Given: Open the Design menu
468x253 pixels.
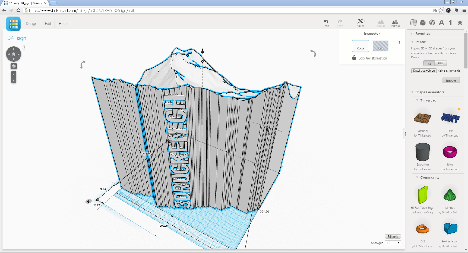Looking at the screenshot, I should pos(31,24).
